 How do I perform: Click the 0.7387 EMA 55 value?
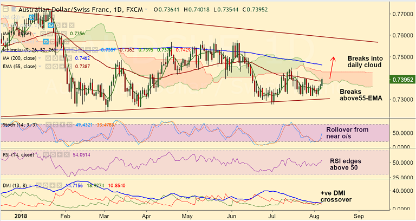[82, 66]
